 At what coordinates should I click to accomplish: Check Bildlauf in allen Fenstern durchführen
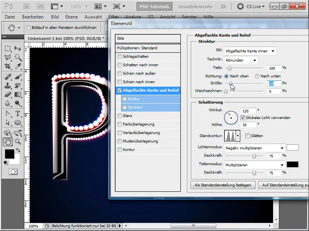point(28,27)
